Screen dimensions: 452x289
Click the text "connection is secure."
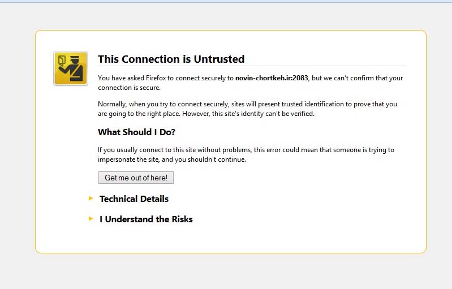tap(130, 88)
